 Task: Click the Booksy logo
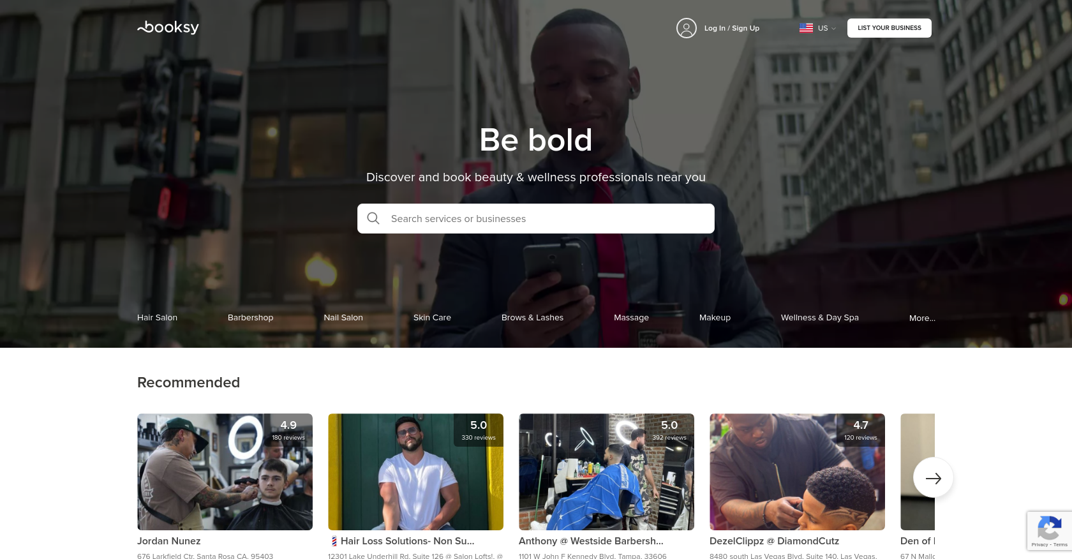click(x=168, y=27)
